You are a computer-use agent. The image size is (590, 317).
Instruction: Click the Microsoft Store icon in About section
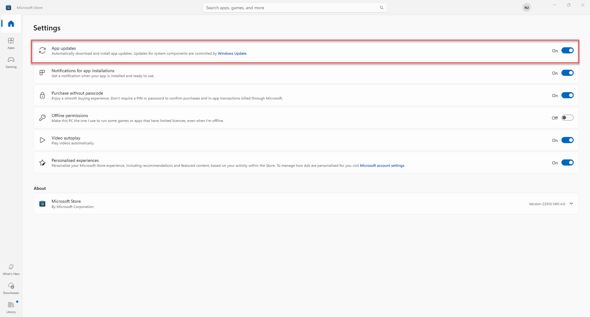click(x=42, y=203)
